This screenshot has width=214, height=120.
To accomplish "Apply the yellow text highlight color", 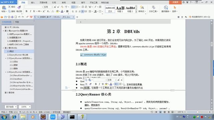I will [x=57, y=11].
